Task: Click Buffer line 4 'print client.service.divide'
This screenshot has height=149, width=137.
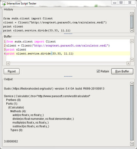Action: tap(40, 54)
